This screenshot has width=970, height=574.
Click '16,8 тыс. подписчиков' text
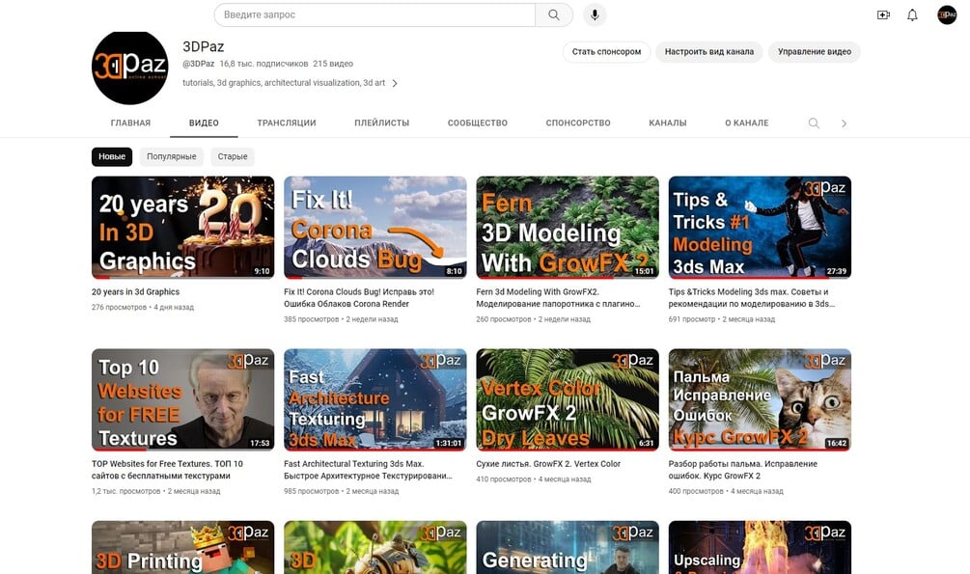click(x=263, y=64)
